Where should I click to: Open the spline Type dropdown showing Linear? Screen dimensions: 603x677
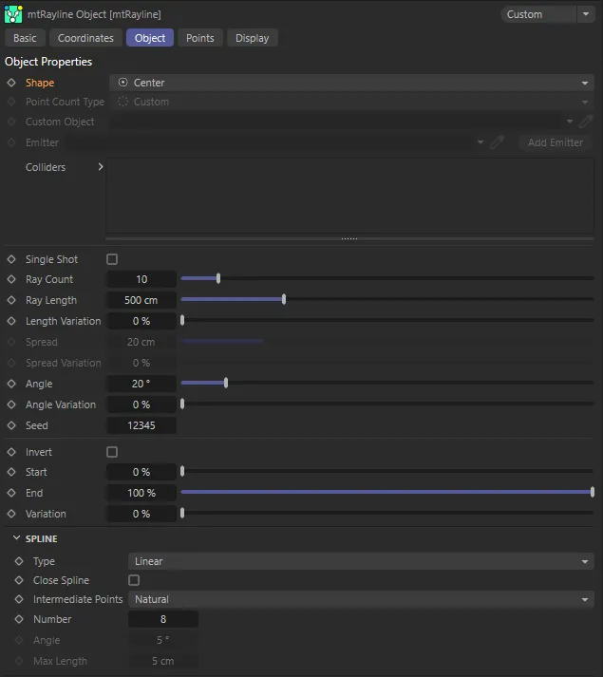click(x=361, y=561)
